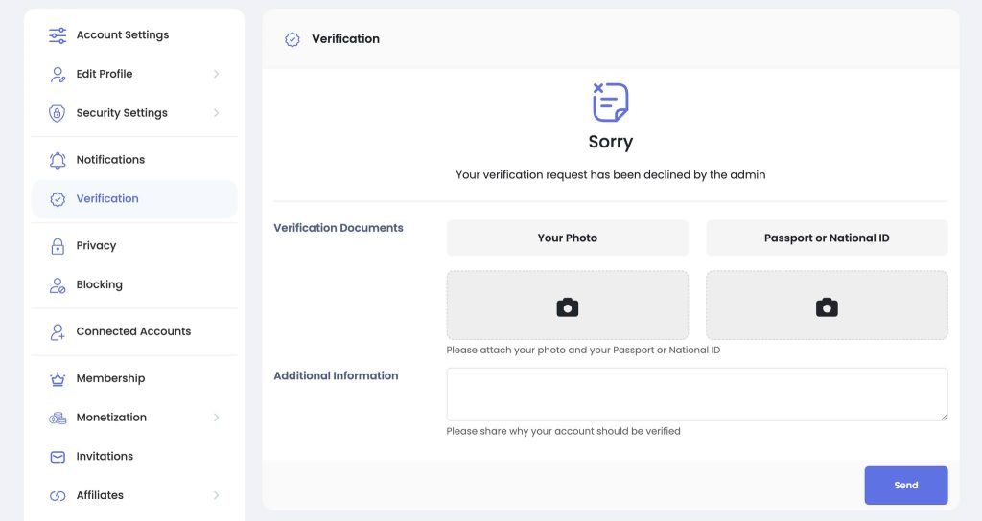
Task: Expand the Monetization chevron arrow
Action: pos(216,418)
